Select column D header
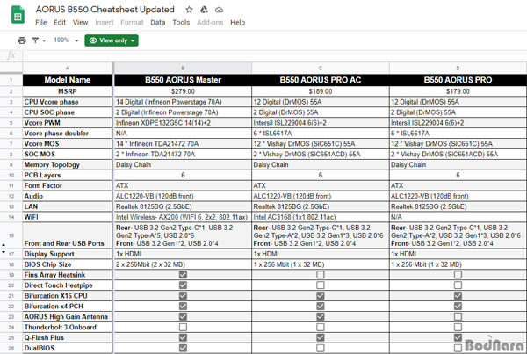 point(458,68)
